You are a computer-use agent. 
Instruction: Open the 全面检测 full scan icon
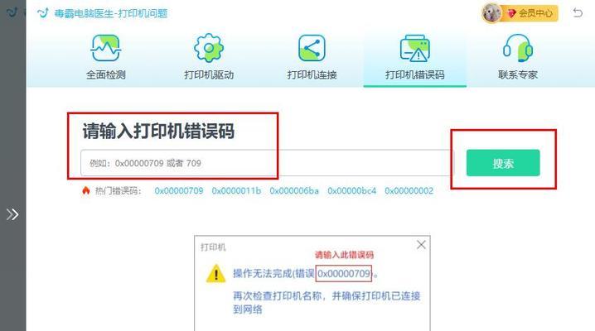click(106, 48)
